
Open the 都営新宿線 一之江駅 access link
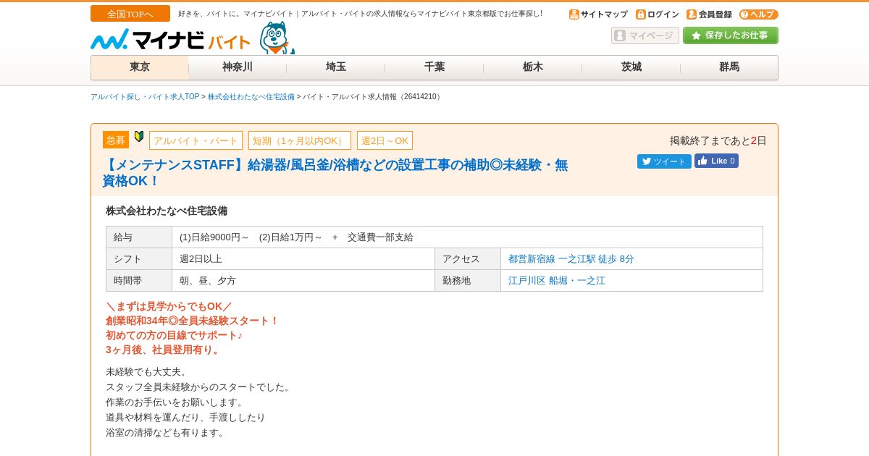click(571, 259)
